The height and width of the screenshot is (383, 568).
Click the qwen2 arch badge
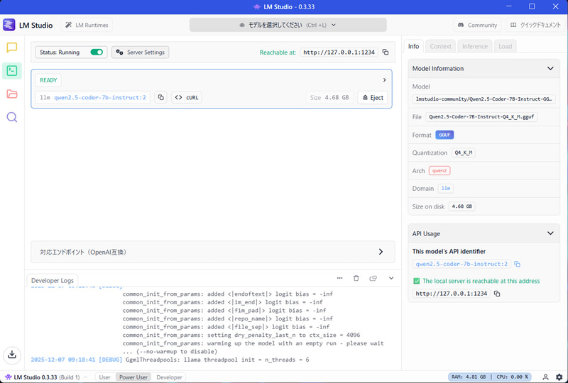(x=439, y=170)
